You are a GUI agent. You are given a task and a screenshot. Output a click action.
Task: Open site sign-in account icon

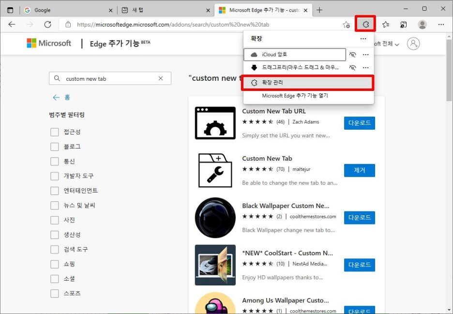pyautogui.click(x=413, y=44)
